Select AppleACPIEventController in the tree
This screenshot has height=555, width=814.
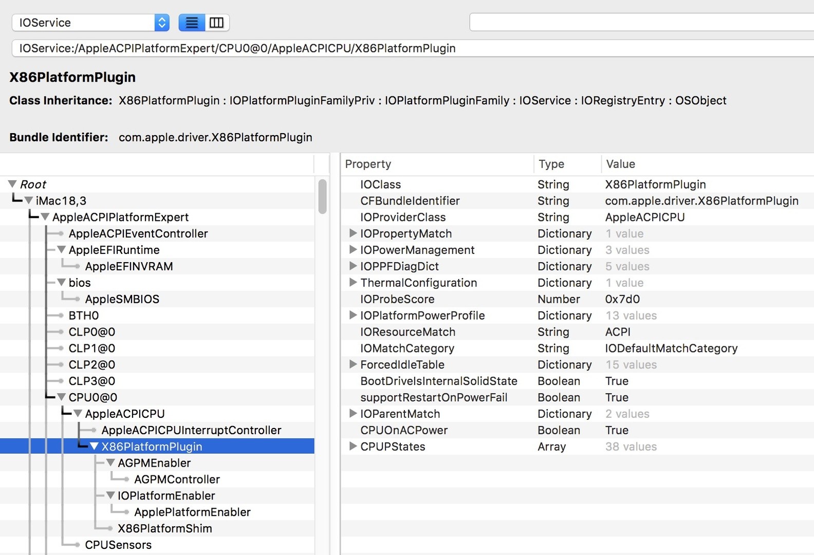coord(138,234)
